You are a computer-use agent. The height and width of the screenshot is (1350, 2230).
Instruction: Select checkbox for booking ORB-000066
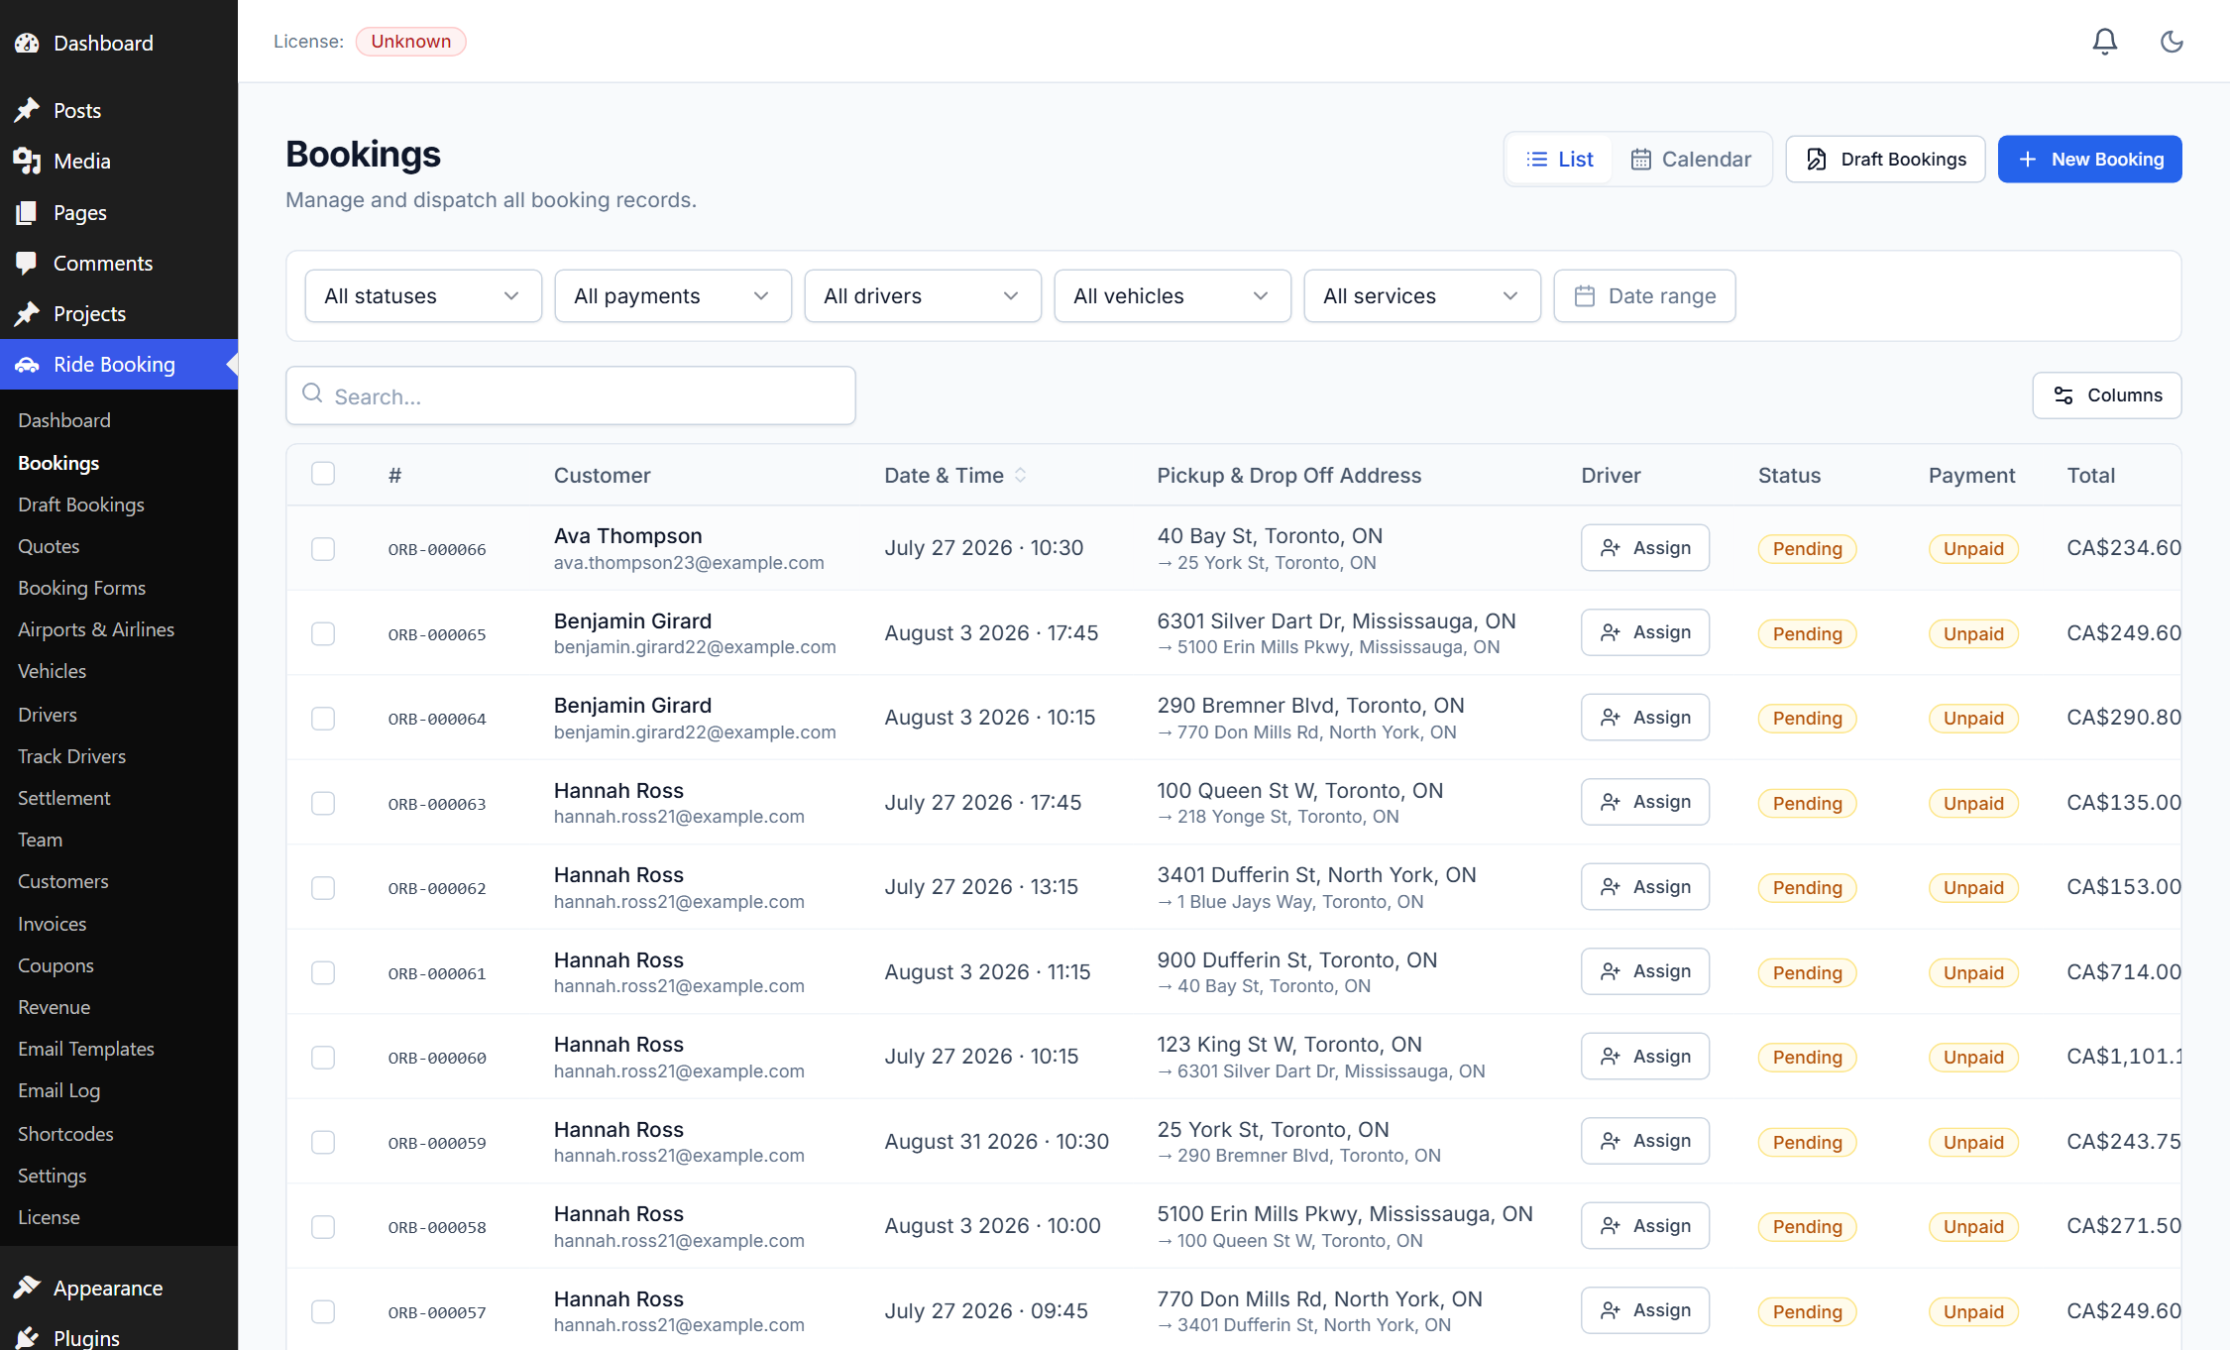pyautogui.click(x=323, y=549)
